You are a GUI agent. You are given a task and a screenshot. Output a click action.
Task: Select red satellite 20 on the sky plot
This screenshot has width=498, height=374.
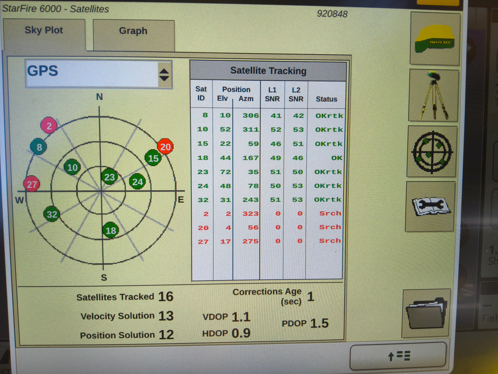[x=165, y=147]
